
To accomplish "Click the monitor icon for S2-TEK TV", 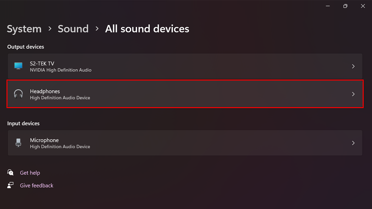I will tap(18, 66).
